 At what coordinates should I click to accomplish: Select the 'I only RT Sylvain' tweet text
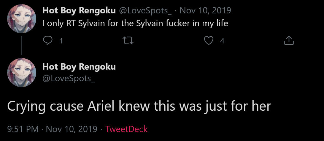135,23
